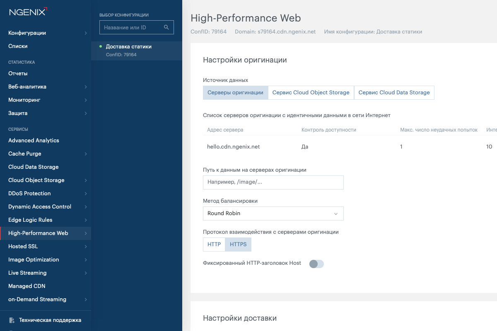
Task: Open Списки in the sidebar
Action: pos(46,46)
